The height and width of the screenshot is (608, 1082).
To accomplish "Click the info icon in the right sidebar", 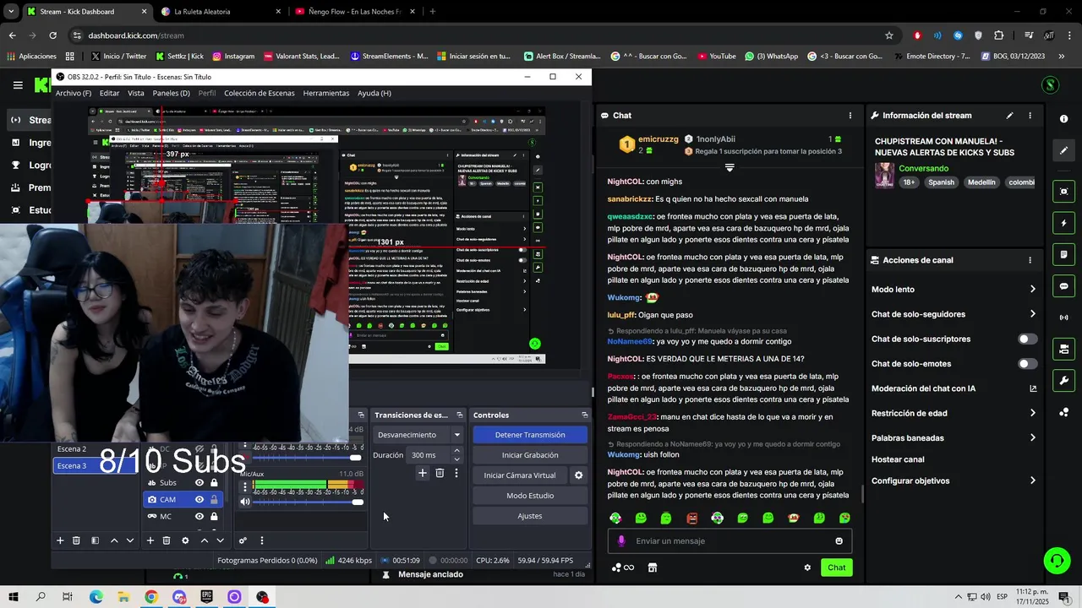I will 1064,119.
